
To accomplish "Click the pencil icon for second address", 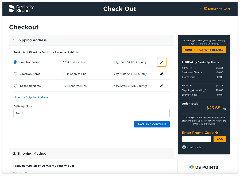I will click(162, 74).
